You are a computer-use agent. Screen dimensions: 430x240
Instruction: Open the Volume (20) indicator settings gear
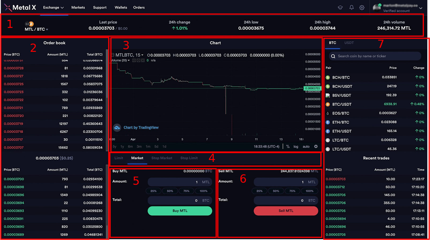point(138,60)
